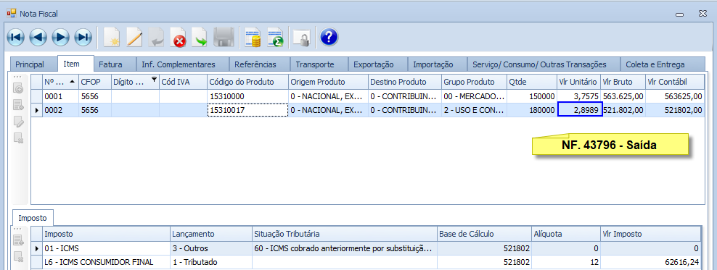Click the Cód IVA column header
This screenshot has height=270, width=717.
point(183,82)
